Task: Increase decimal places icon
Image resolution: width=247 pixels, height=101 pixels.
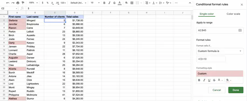Action: coord(57,3)
